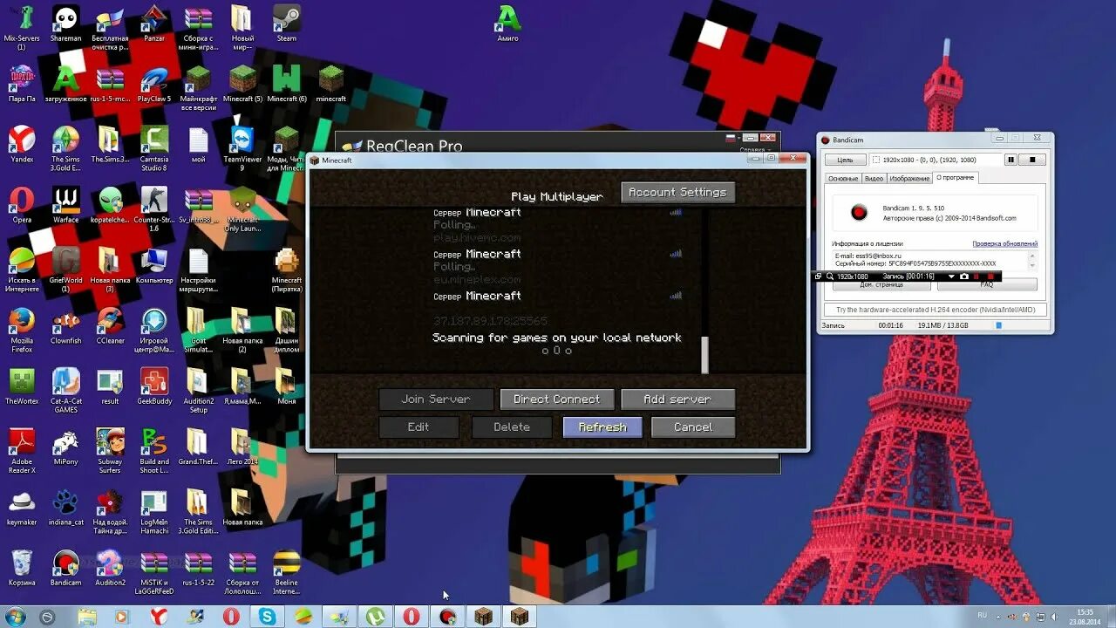Select the Minecraft (6) desktop icon
The width and height of the screenshot is (1116, 628).
pos(287,85)
